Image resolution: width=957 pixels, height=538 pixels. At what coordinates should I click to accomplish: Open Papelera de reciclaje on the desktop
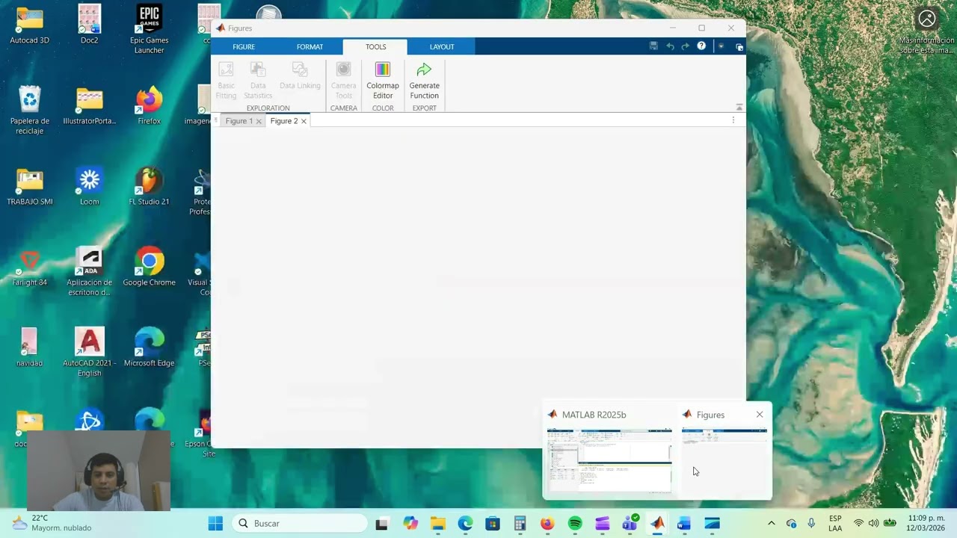click(30, 110)
